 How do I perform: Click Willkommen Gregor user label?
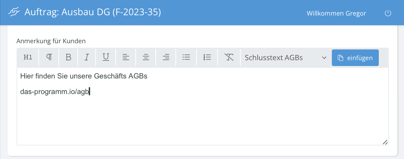336,13
